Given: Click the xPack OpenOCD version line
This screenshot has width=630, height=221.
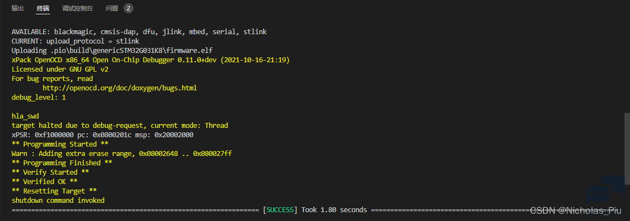Looking at the screenshot, I should [x=151, y=60].
